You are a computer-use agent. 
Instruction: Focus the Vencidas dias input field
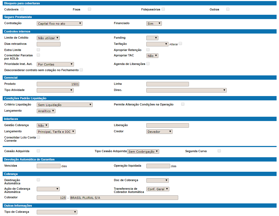click(x=49, y=166)
